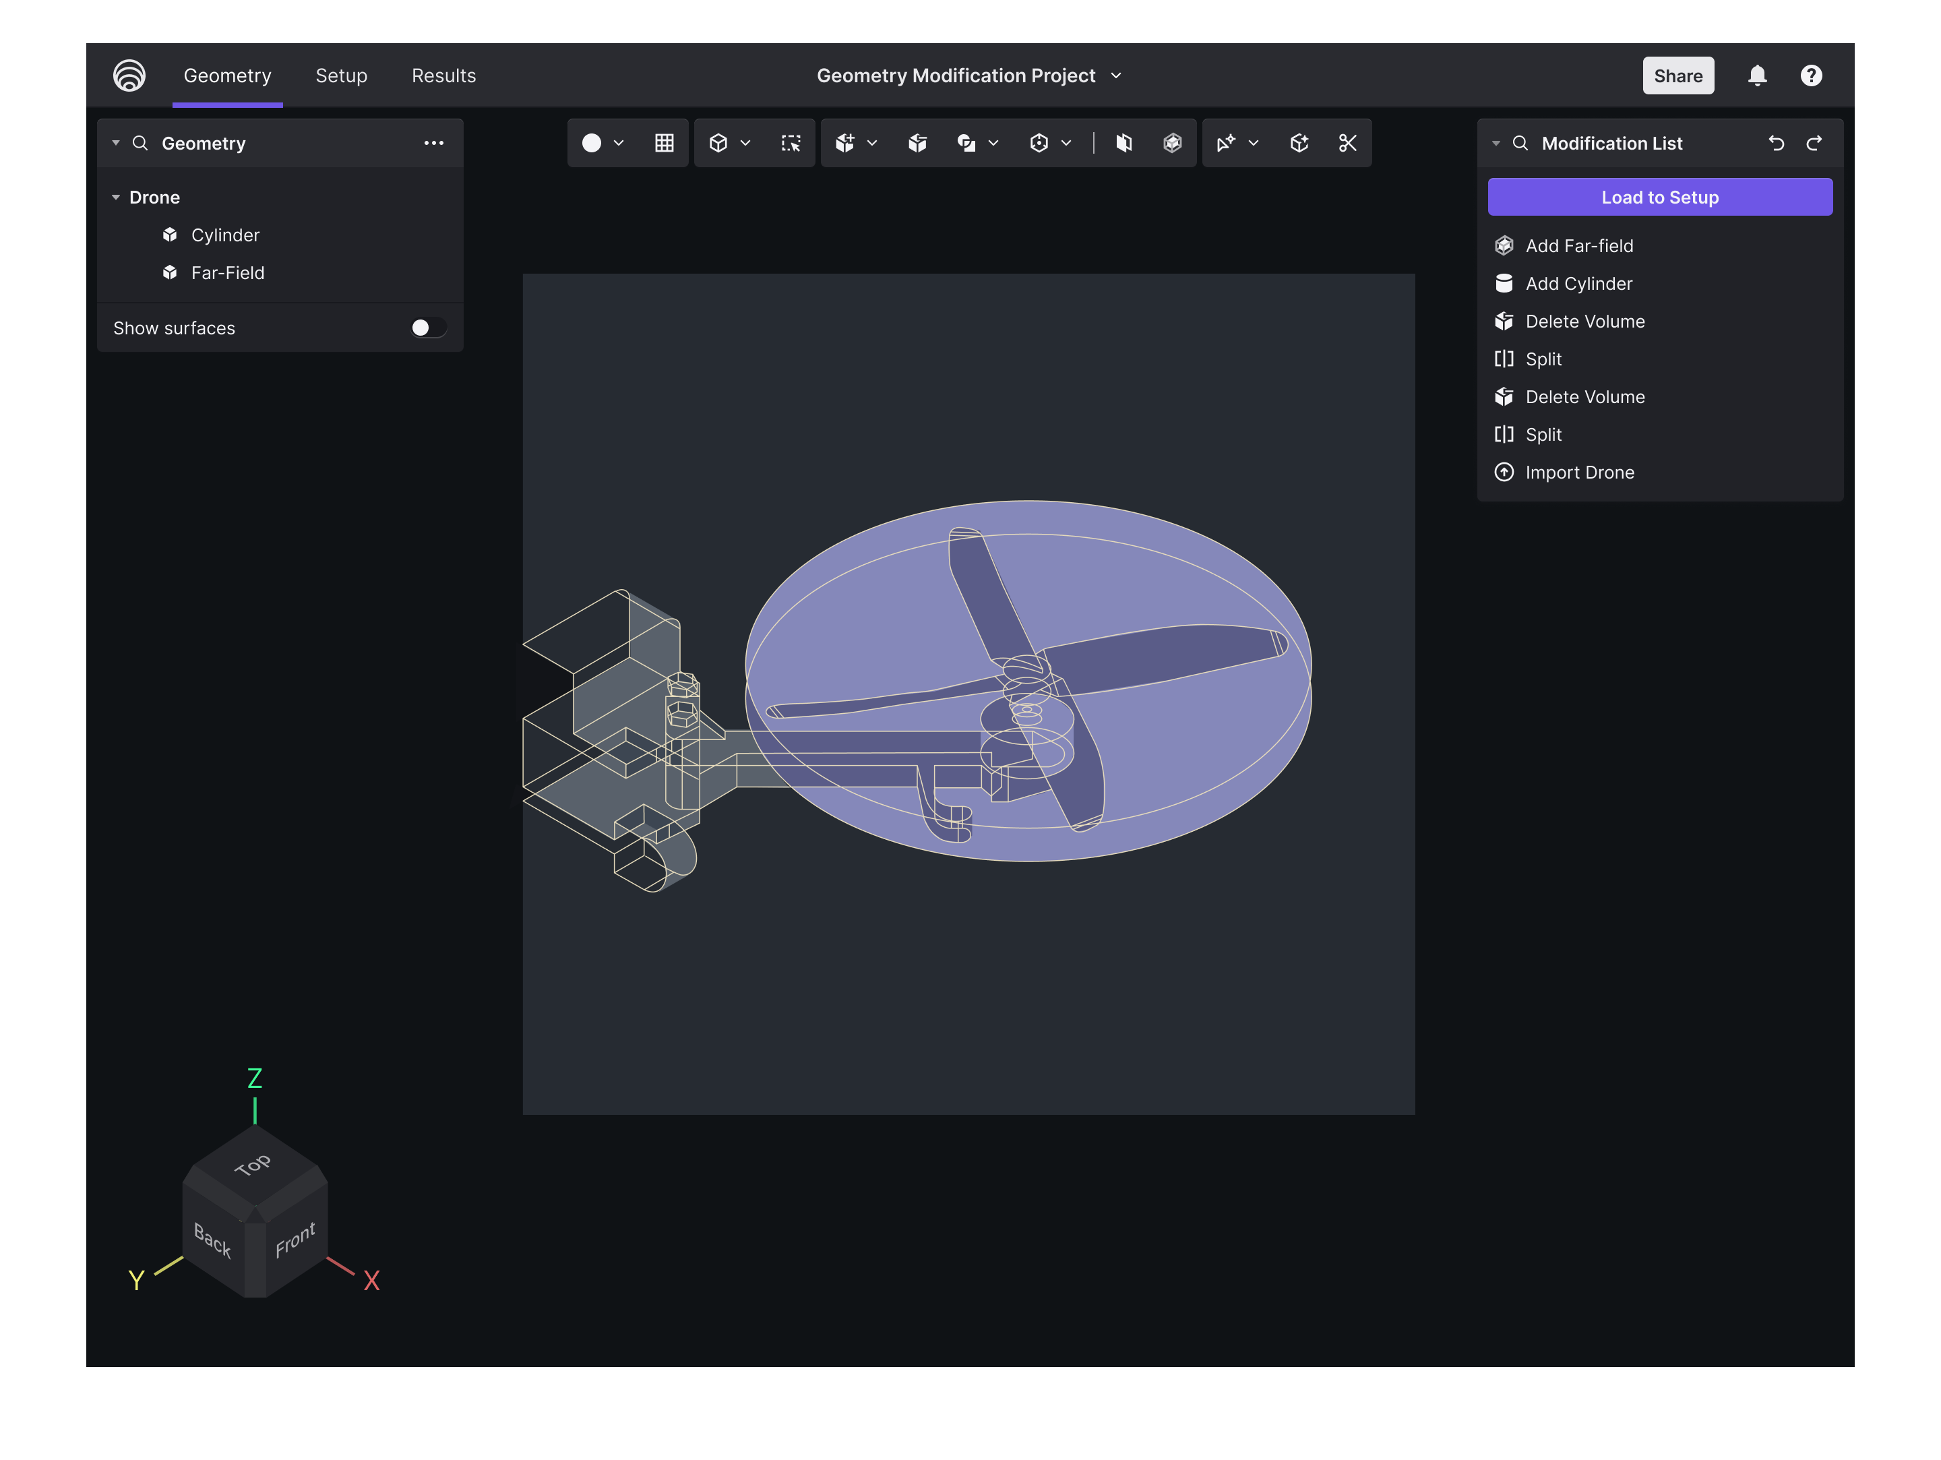The width and height of the screenshot is (1941, 1460).
Task: Open the add volume dropdown arrow
Action: click(x=871, y=143)
